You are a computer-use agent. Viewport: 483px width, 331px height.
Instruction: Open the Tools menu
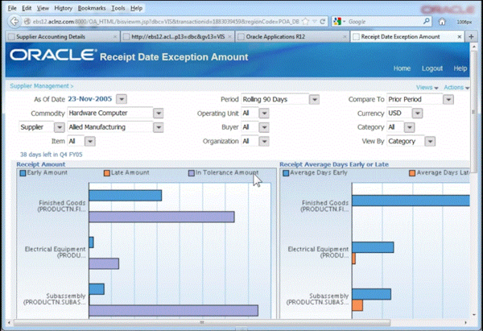click(x=118, y=8)
